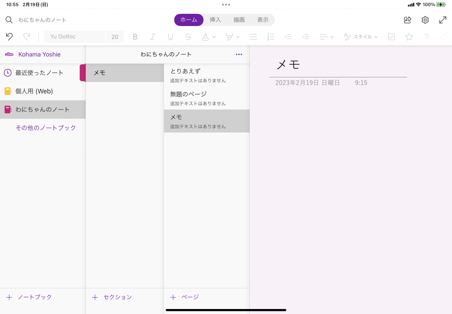
Task: Open the notebook options ellipsis menu
Action: [239, 54]
